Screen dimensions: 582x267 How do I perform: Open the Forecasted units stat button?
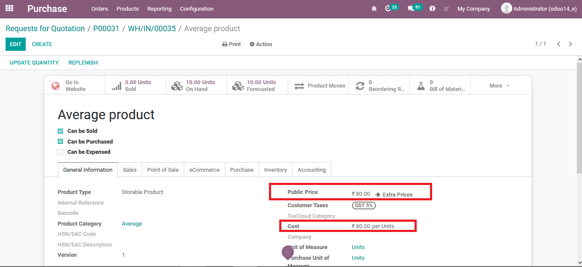[257, 85]
